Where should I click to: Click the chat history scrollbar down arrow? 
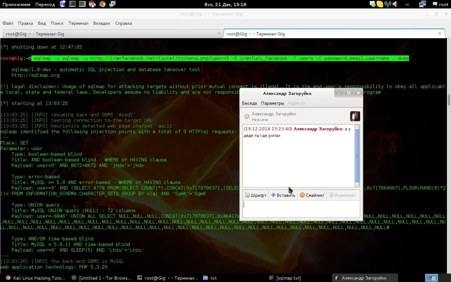(357, 185)
